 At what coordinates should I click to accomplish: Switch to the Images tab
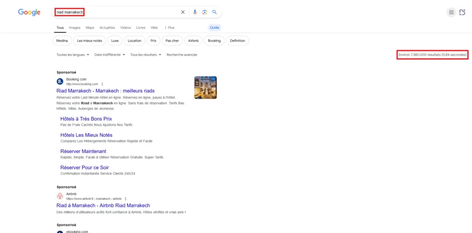[x=75, y=28]
